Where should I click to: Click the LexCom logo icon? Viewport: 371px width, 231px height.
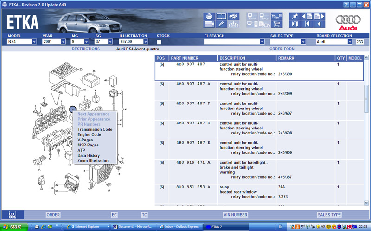[13, 214]
